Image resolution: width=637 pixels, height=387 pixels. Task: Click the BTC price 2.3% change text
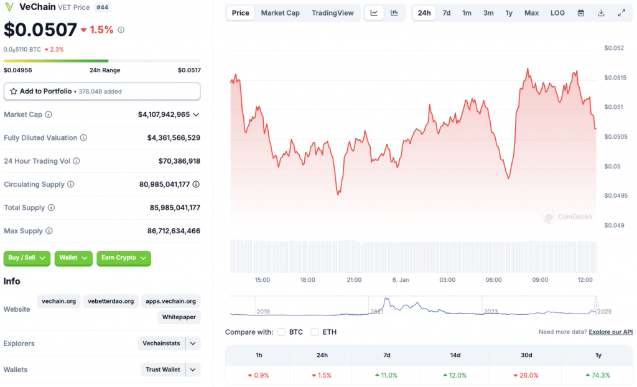pos(54,50)
